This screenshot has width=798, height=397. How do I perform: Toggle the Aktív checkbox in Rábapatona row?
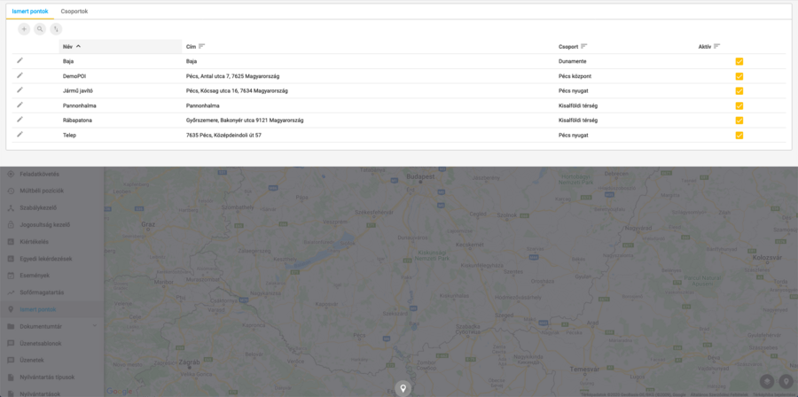coord(739,121)
